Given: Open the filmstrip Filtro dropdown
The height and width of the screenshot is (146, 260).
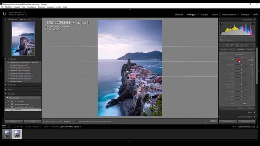Looking at the screenshot, I should 247,127.
